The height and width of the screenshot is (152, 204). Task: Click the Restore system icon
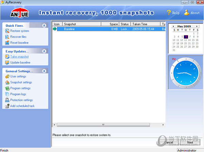pyautogui.click(x=7, y=31)
